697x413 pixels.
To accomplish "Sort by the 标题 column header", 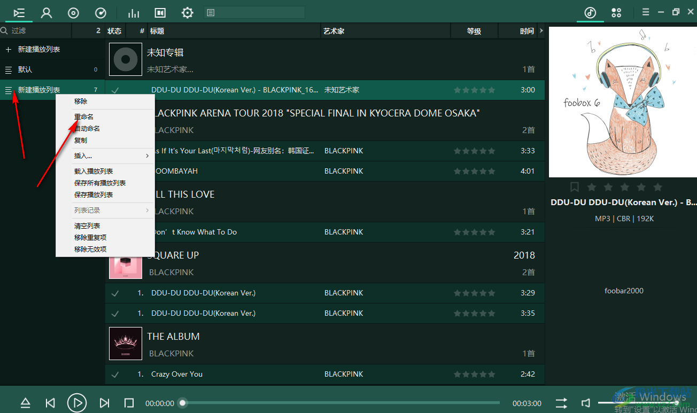I will click(234, 31).
